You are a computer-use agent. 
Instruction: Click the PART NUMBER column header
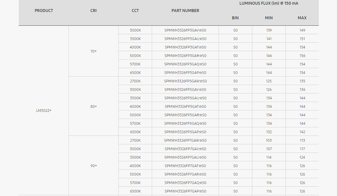185,11
